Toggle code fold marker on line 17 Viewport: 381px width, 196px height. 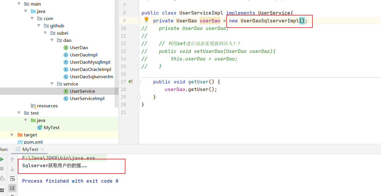point(139,82)
